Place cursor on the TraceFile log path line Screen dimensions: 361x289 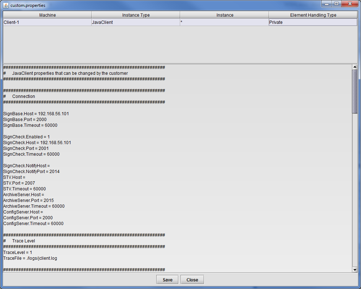30,258
